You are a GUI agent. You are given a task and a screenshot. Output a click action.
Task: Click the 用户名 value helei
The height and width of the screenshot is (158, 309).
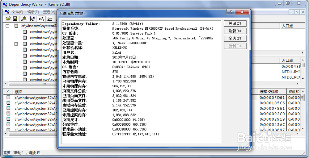[117, 52]
